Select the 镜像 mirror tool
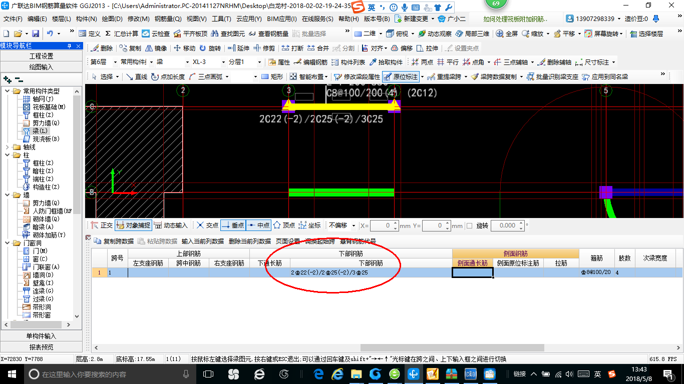 click(156, 48)
